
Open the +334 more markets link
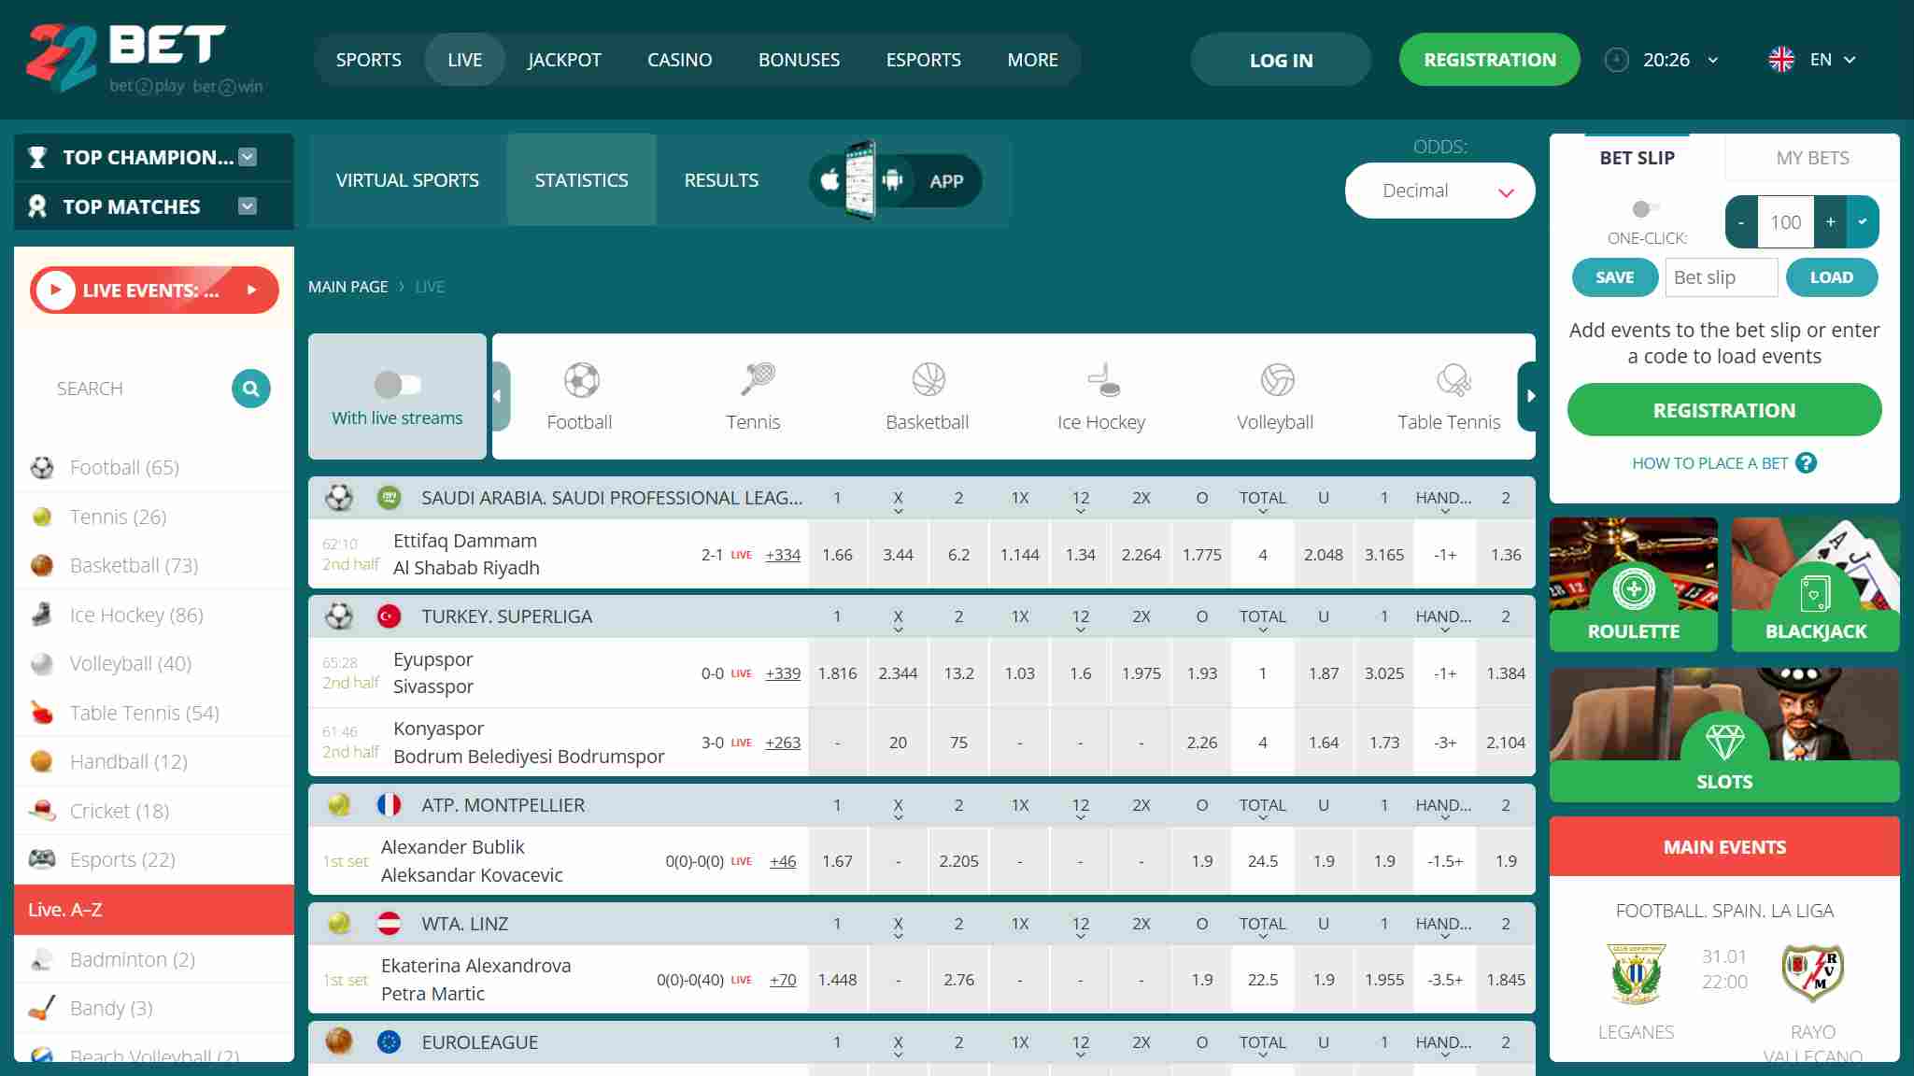pyautogui.click(x=783, y=555)
